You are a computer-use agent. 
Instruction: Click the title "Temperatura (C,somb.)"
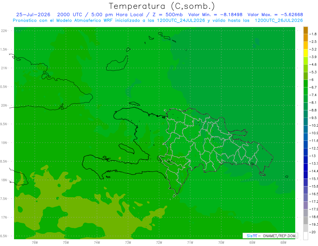pyautogui.click(x=162, y=6)
